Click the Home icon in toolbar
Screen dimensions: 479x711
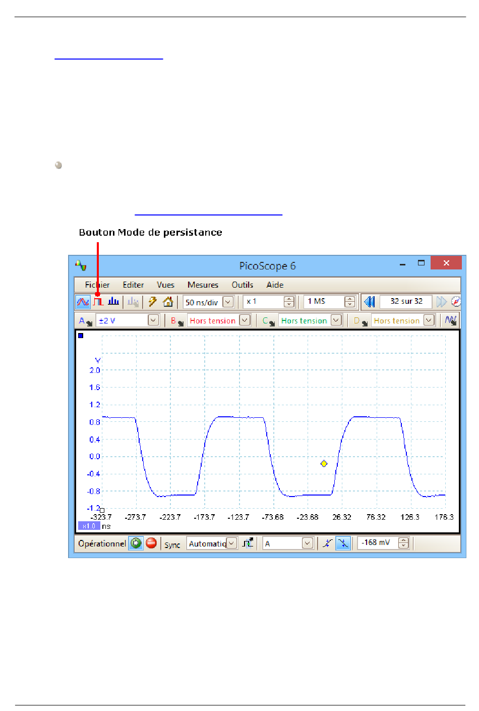[x=168, y=302]
